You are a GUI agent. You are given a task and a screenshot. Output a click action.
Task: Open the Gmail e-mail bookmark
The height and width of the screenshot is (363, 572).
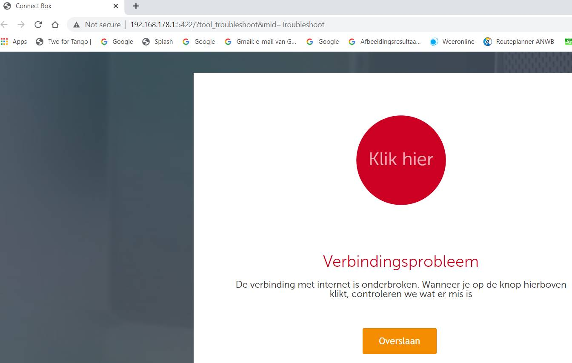pyautogui.click(x=260, y=42)
